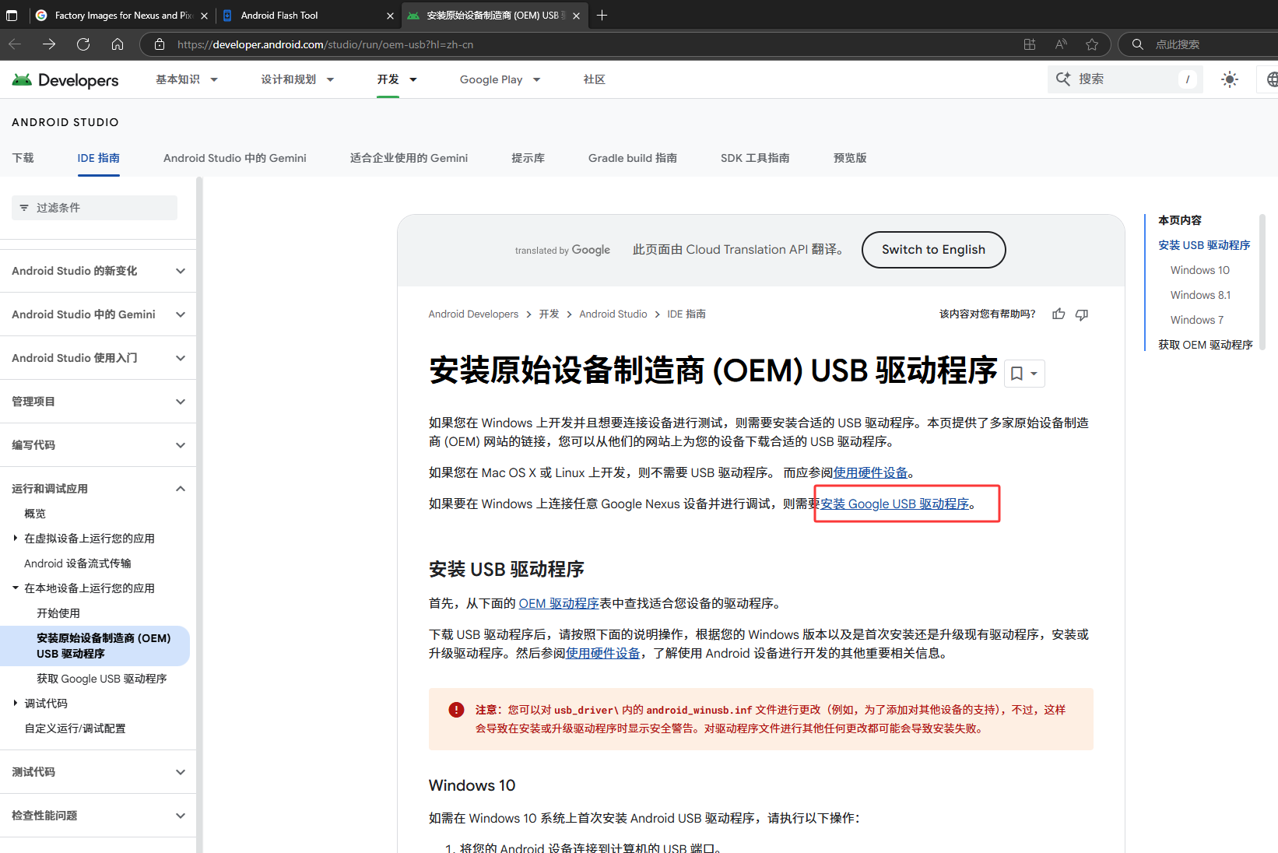1278x853 pixels.
Task: Open 提示库 tab
Action: pyautogui.click(x=528, y=158)
